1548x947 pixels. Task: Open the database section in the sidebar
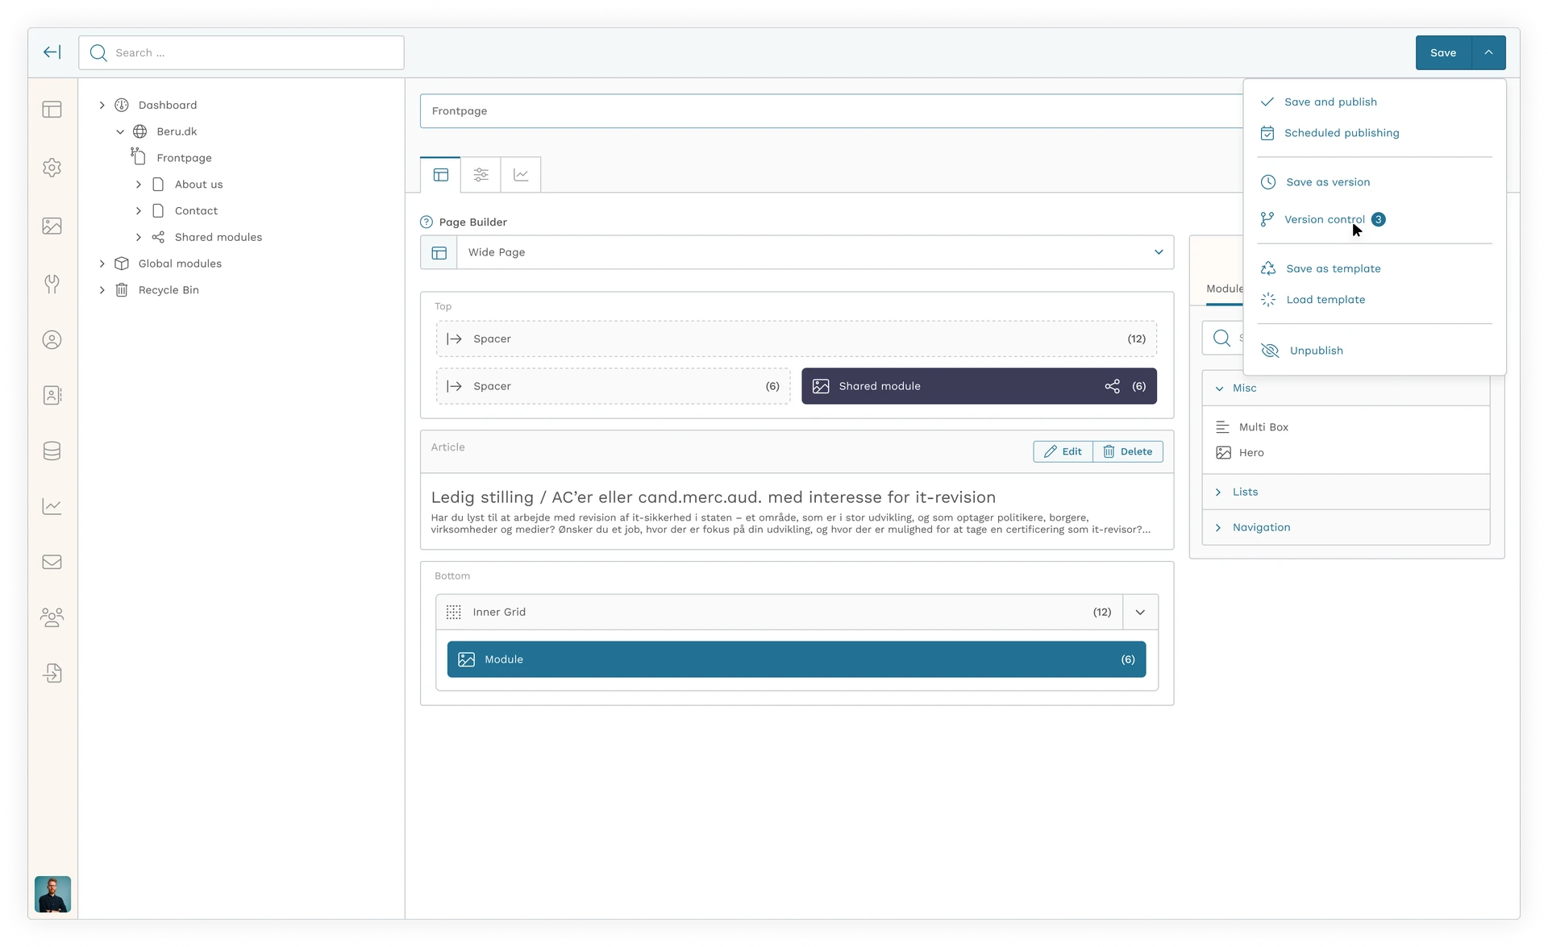(x=52, y=451)
